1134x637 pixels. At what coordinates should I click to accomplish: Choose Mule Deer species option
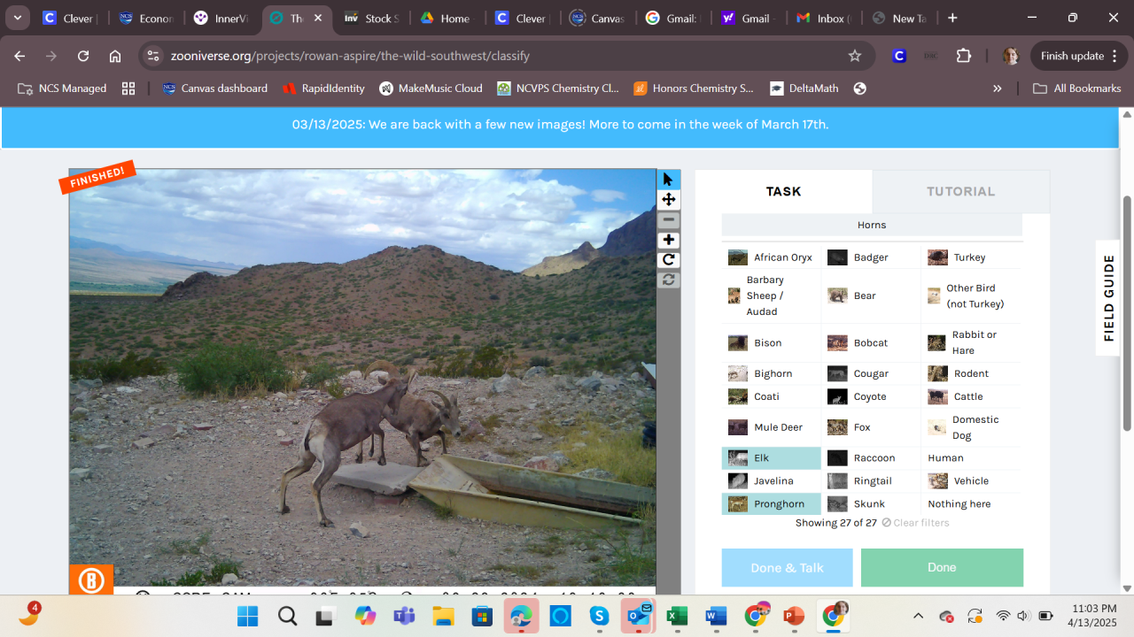coord(772,427)
